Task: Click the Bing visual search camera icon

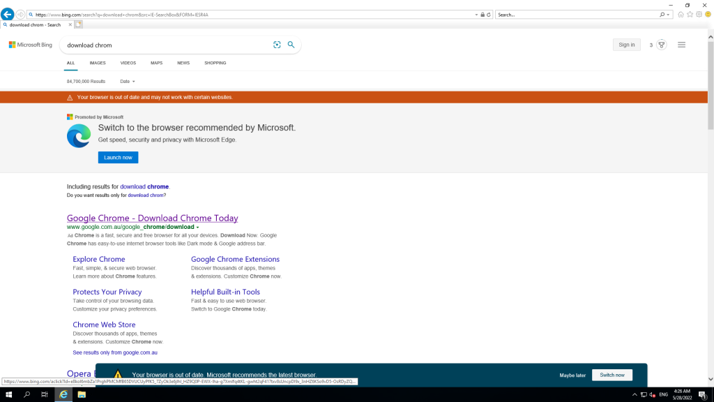Action: point(277,45)
